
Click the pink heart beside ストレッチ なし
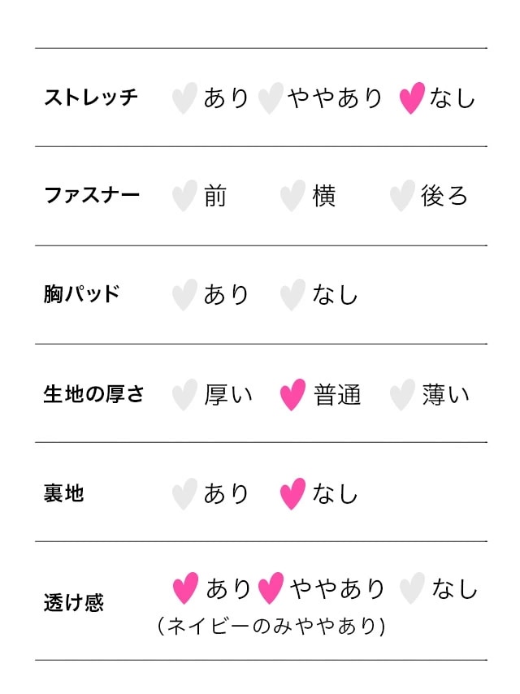[x=412, y=98]
